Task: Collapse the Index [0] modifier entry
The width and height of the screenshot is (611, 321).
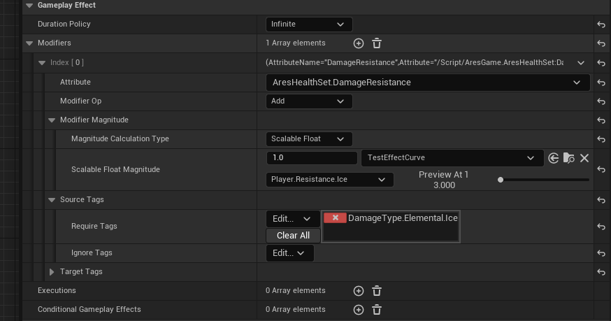Action: [x=42, y=63]
